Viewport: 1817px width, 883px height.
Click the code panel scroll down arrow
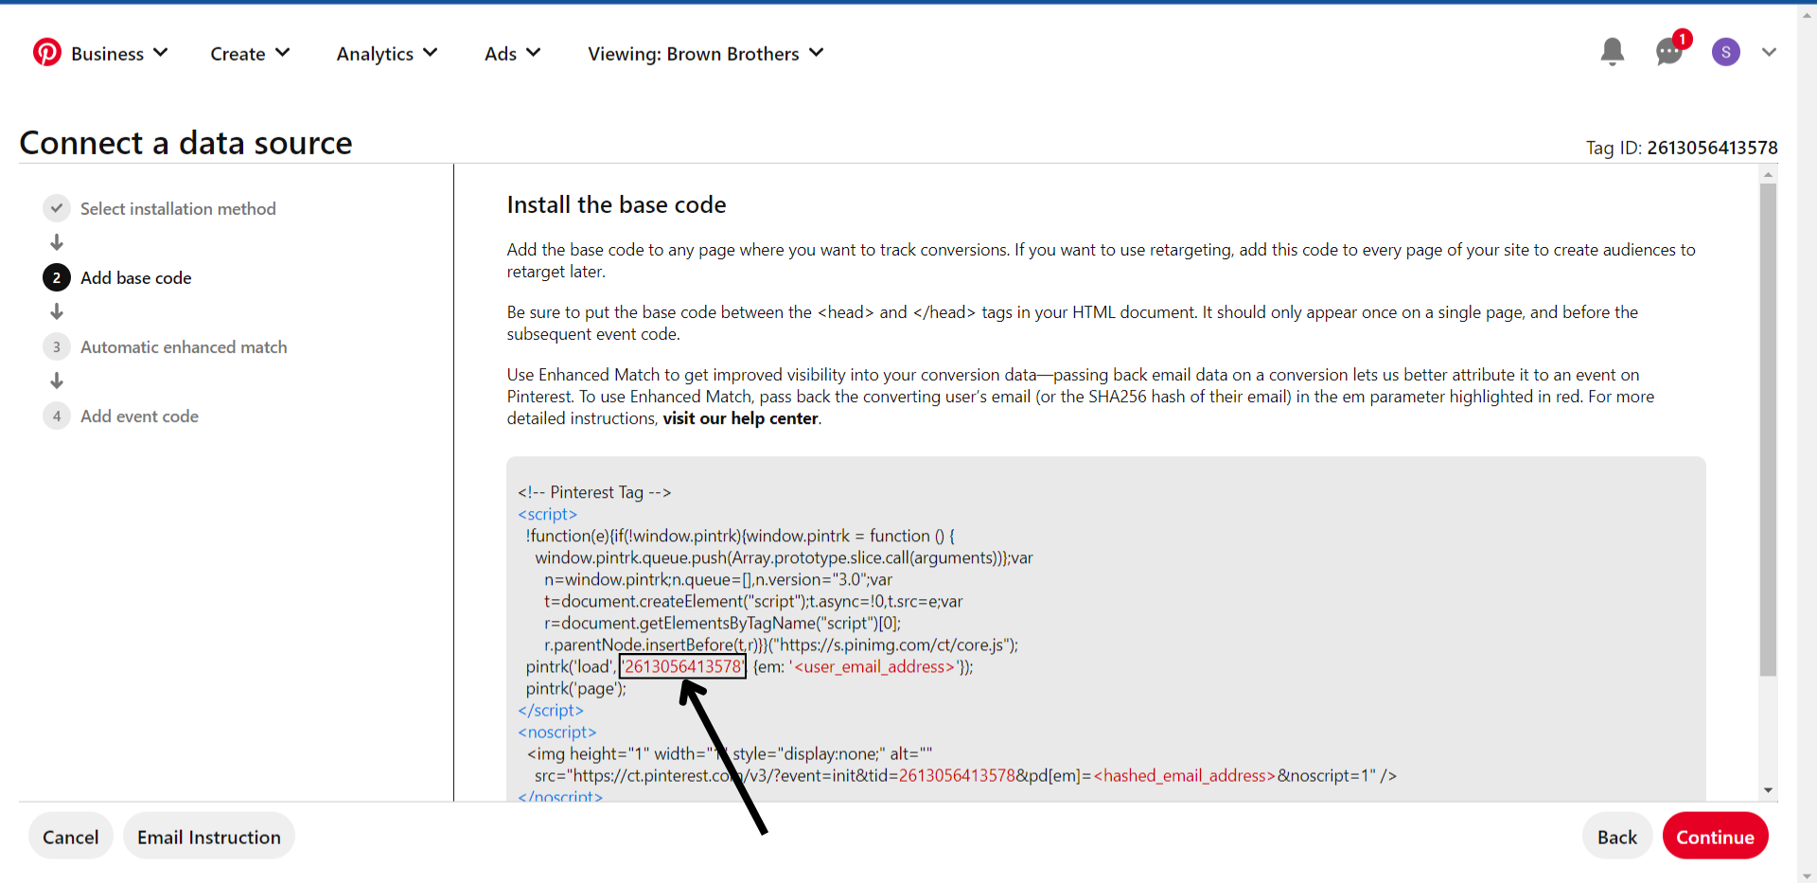point(1768,790)
